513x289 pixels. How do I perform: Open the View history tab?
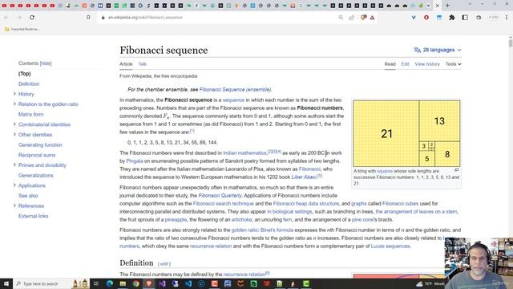pyautogui.click(x=427, y=64)
